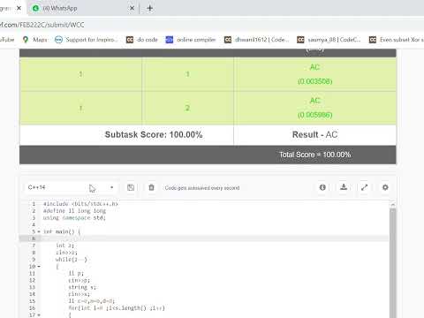The width and height of the screenshot is (424, 318).
Task: Open the 'do code' bookmark
Action: click(x=142, y=40)
